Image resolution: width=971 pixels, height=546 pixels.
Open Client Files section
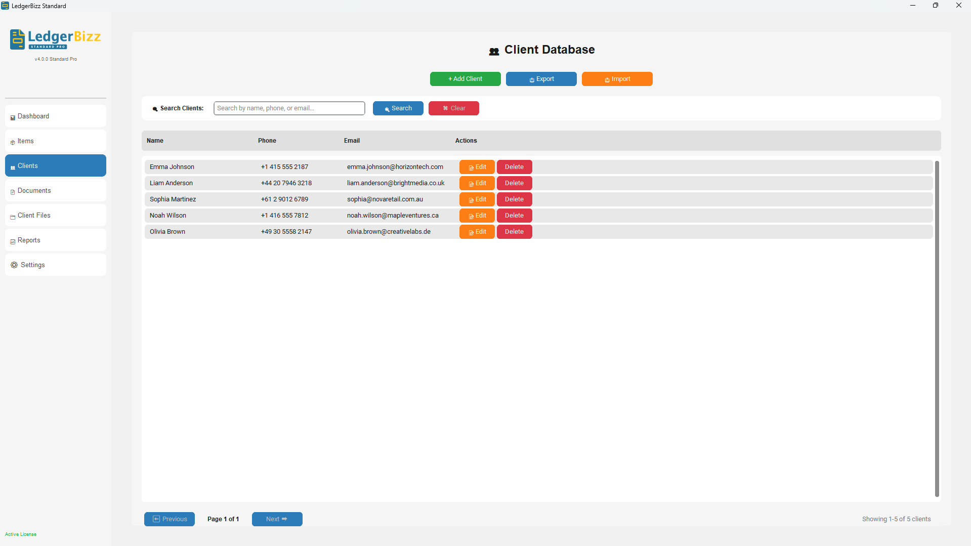click(x=56, y=216)
